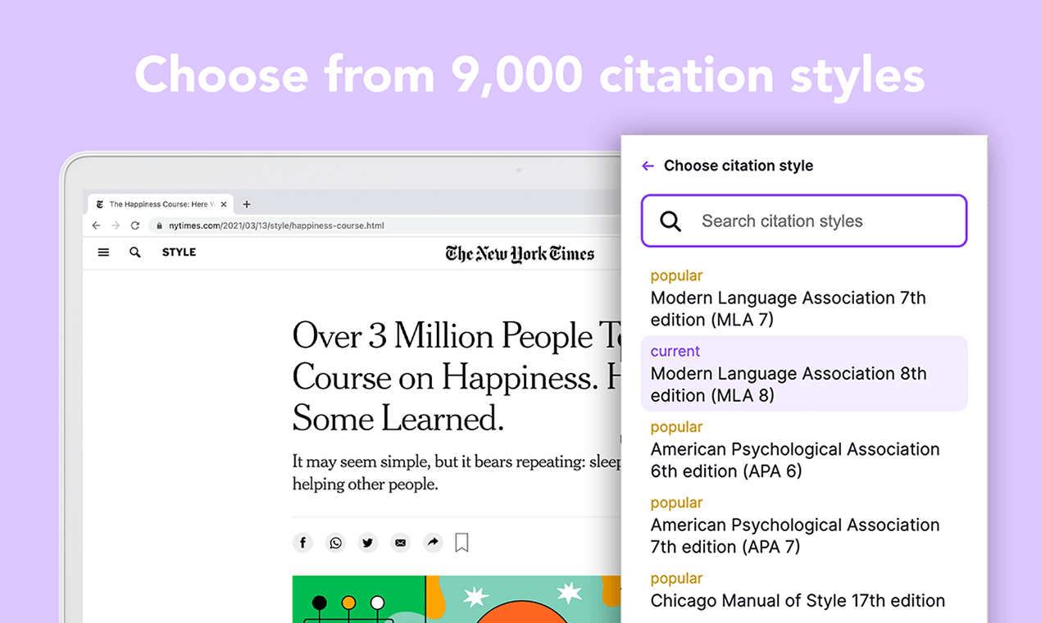This screenshot has height=623, width=1041.
Task: Click the share arrow icon
Action: pos(433,543)
